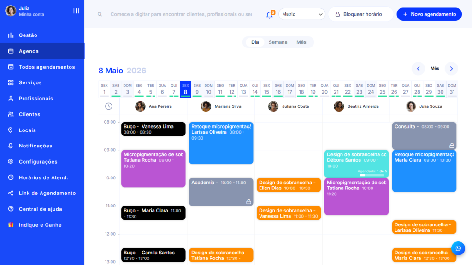Click the search input field
This screenshot has height=265, width=472.
(x=181, y=14)
